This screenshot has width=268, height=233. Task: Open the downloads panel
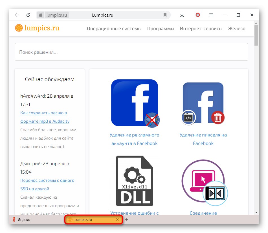coord(182,15)
